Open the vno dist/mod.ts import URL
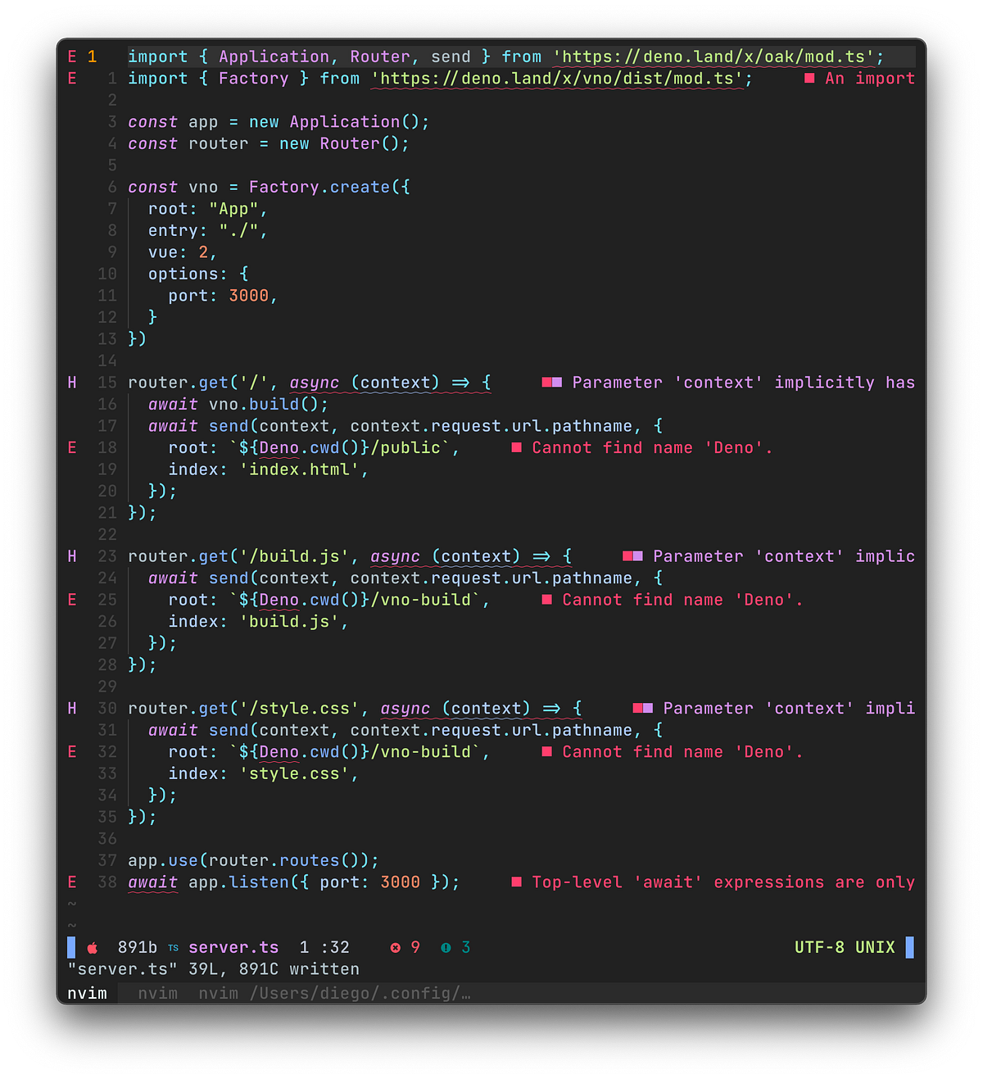983x1079 pixels. [x=561, y=79]
